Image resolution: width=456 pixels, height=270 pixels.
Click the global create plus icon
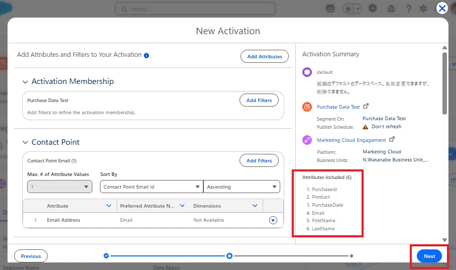[x=373, y=9]
